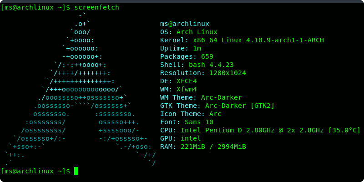Viewport: 364px width, 182px height.
Task: Click the RAM: 221MiB / 2994MiB line
Action: pyautogui.click(x=203, y=147)
